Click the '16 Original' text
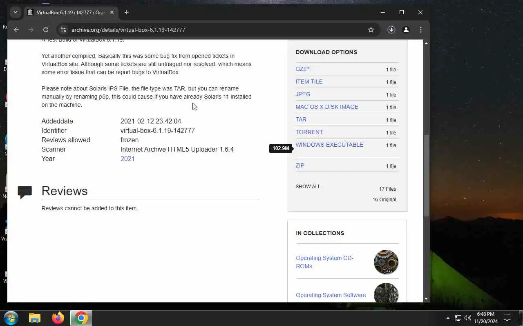This screenshot has width=523, height=326. tap(384, 199)
